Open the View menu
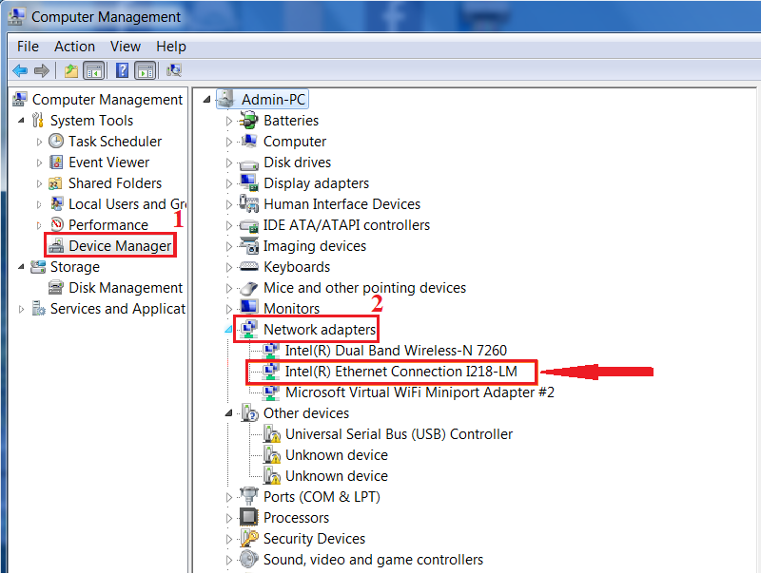 tap(125, 47)
